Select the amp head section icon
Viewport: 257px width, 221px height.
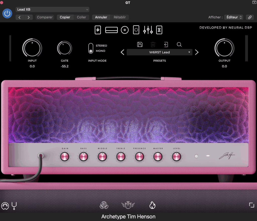[111, 30]
